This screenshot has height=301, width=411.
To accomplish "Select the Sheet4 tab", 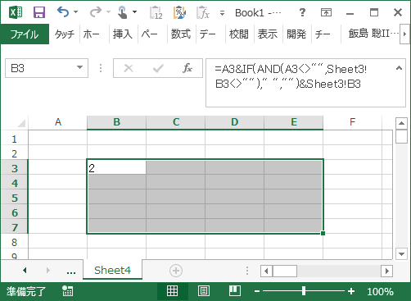I will coord(112,270).
